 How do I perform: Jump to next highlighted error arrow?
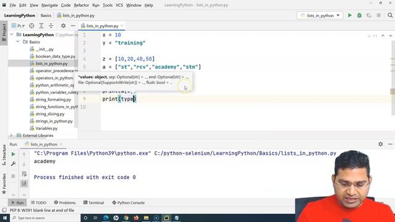pos(391,36)
